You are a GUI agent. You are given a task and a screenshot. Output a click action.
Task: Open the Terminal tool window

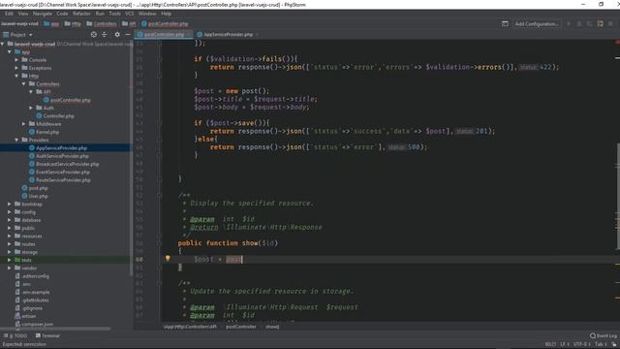pyautogui.click(x=47, y=335)
